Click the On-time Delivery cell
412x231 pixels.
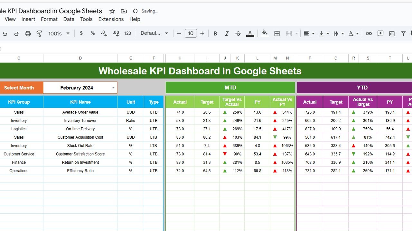pos(80,129)
